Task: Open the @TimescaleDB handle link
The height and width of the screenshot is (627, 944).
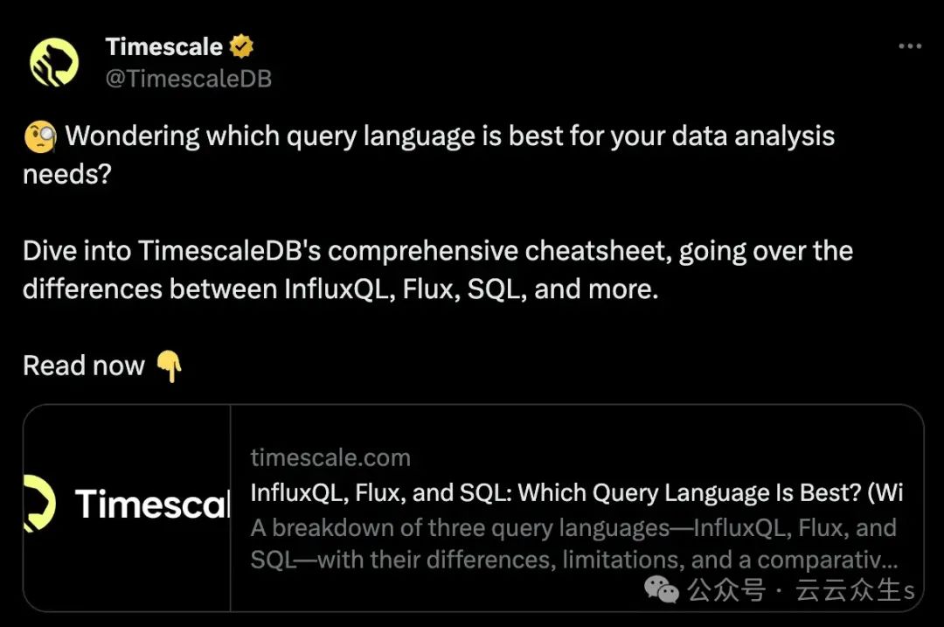Action: point(188,79)
